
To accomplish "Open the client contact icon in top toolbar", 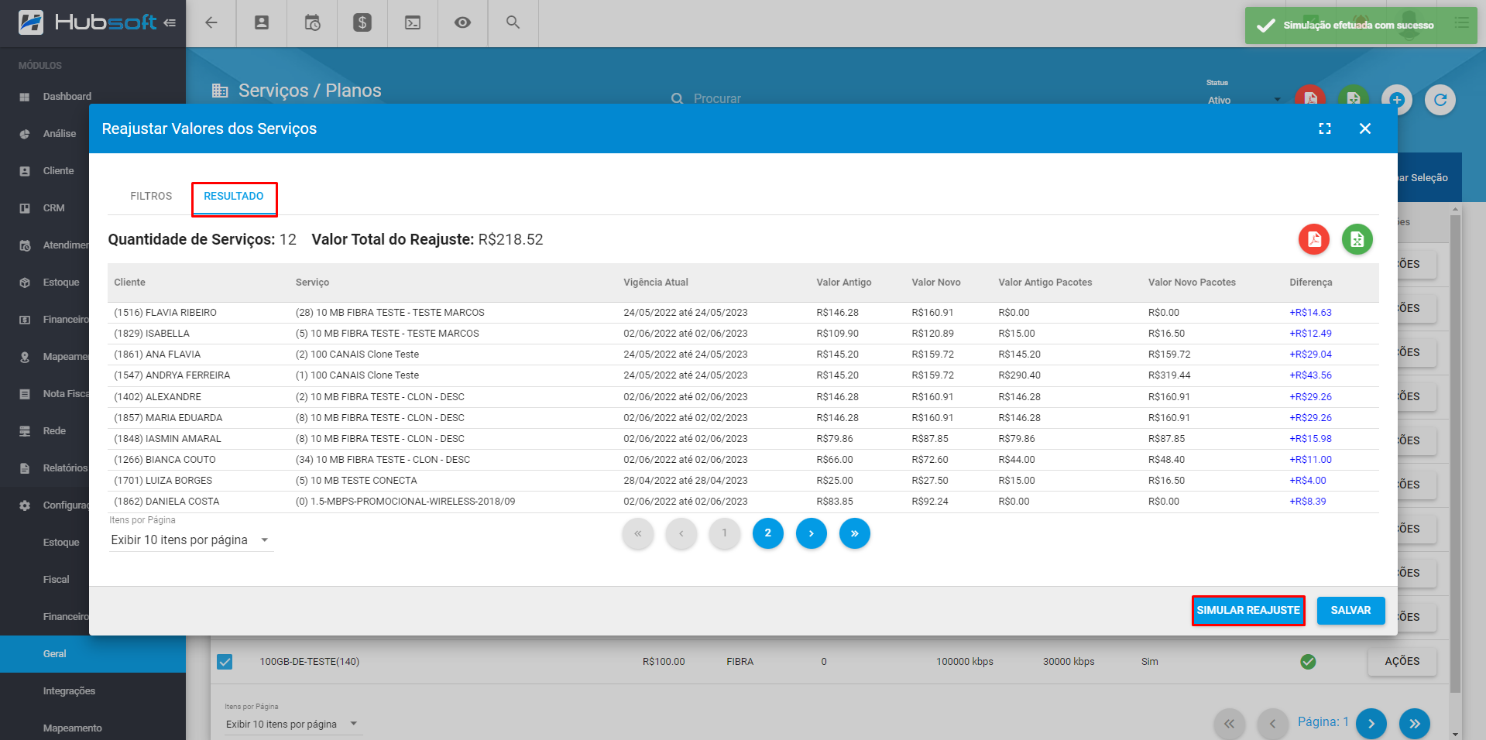I will pyautogui.click(x=262, y=22).
